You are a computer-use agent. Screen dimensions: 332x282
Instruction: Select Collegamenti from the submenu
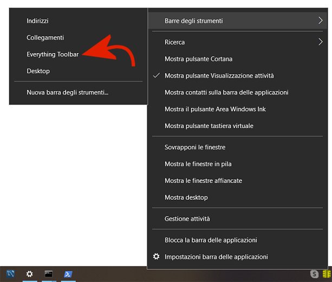(x=78, y=37)
